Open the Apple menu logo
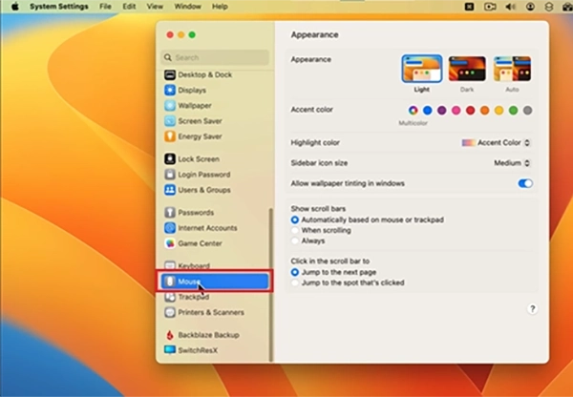The width and height of the screenshot is (573, 397). coord(15,7)
